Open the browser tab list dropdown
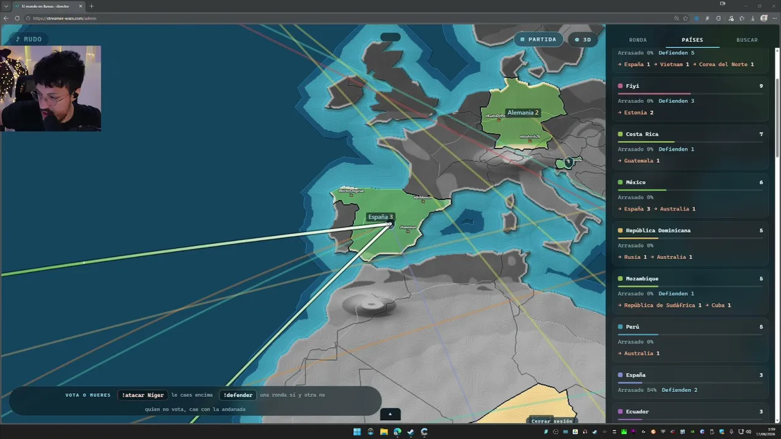The height and width of the screenshot is (439, 781). tap(5, 6)
